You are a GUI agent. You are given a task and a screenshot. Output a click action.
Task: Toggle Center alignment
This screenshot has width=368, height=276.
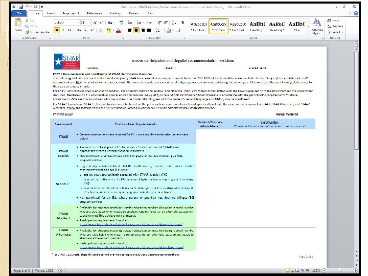click(136, 30)
